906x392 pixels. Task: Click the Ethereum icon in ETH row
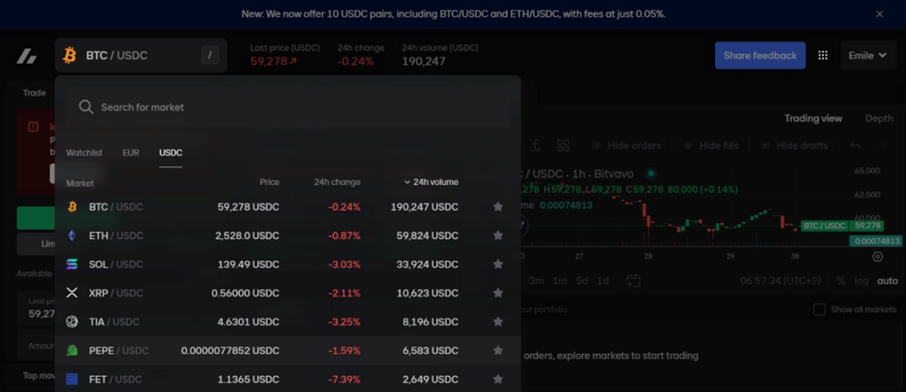tap(73, 235)
